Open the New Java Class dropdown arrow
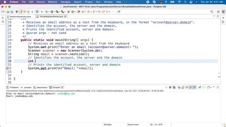The image size is (226, 127). coord(75,12)
